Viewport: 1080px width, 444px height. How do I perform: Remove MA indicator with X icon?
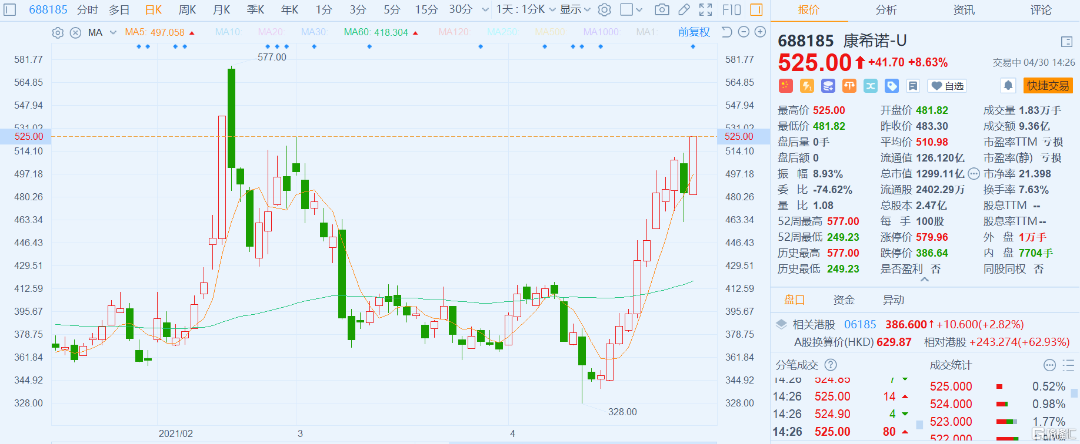[75, 33]
